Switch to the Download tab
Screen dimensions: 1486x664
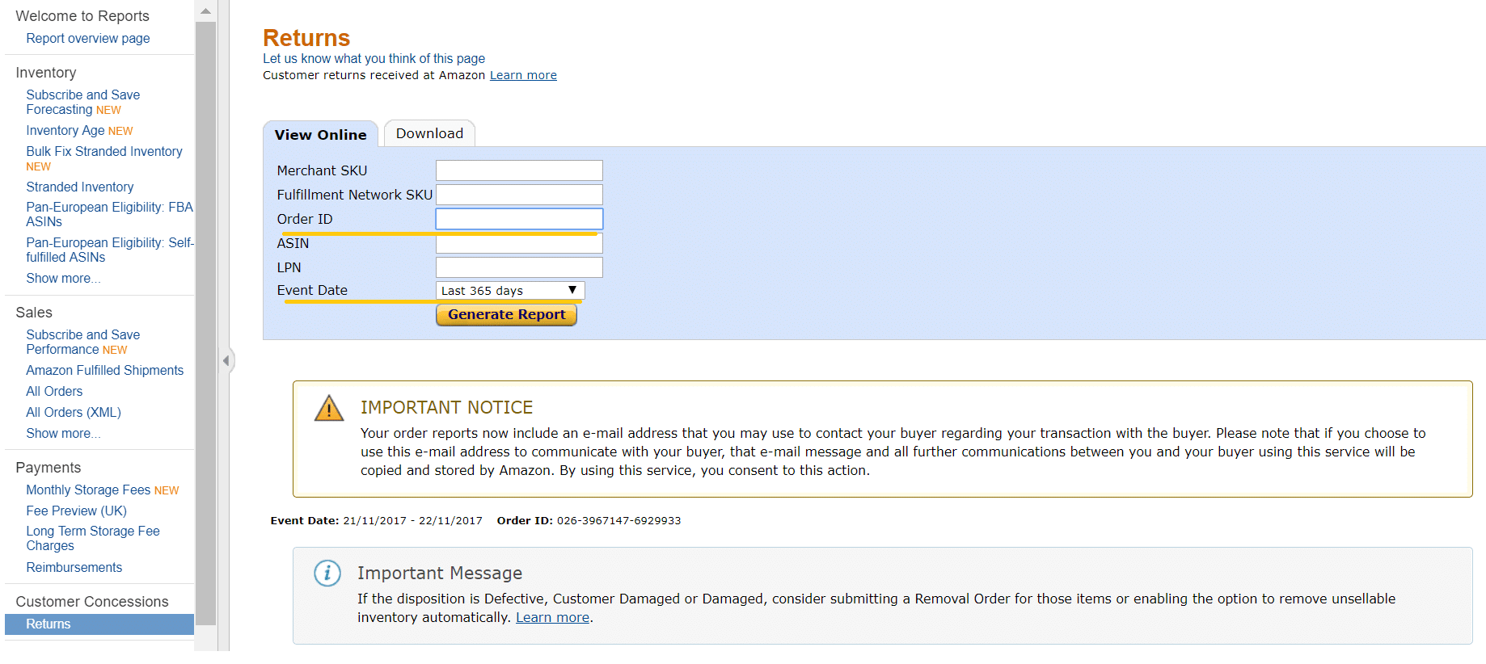429,133
